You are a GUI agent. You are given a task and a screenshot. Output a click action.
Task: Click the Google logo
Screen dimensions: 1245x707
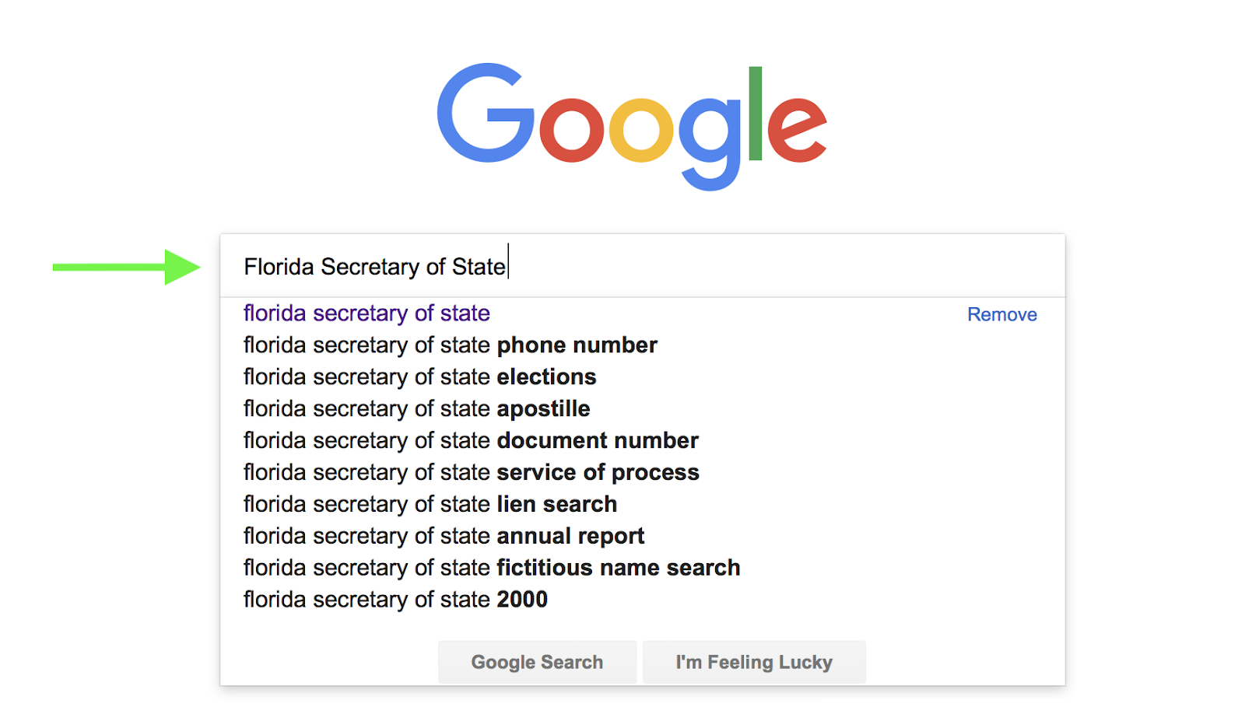[x=631, y=126]
